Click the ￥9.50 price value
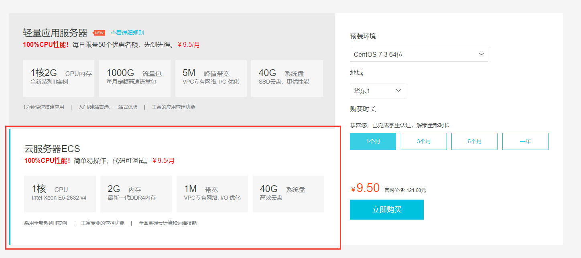The height and width of the screenshot is (258, 581). [x=365, y=188]
